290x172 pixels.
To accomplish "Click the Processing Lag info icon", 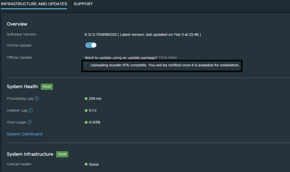I will pyautogui.click(x=37, y=99).
